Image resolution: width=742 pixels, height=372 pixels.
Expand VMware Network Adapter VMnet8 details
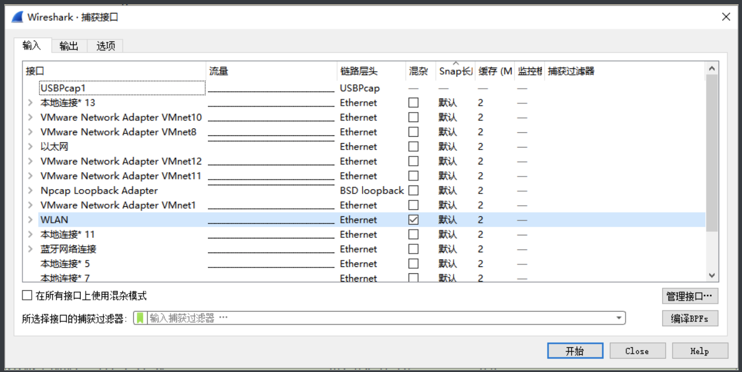tap(30, 132)
